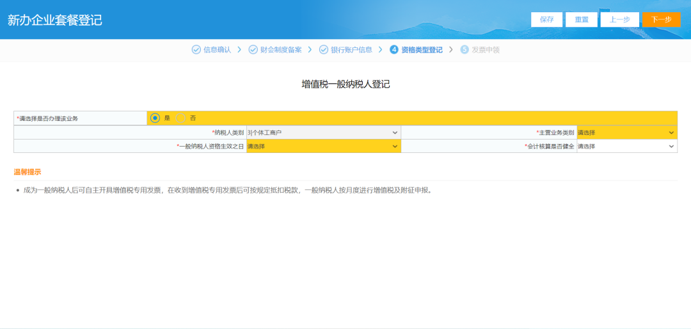Click the 会计核算是否健全 label

[550, 146]
